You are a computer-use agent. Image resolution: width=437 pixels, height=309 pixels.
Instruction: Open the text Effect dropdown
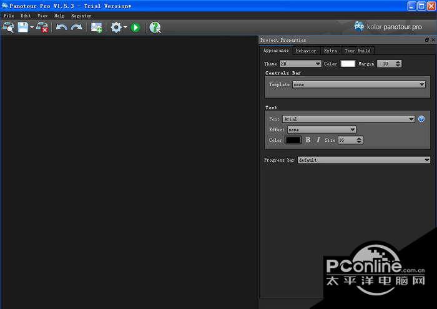pyautogui.click(x=322, y=130)
